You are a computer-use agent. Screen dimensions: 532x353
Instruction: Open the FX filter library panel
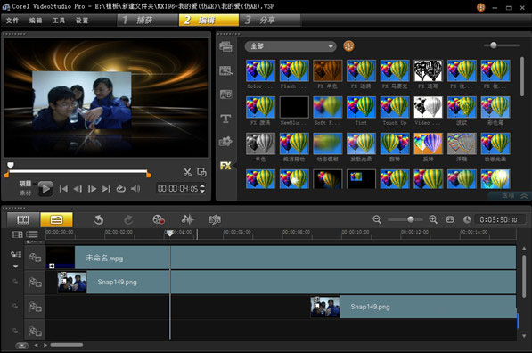click(x=225, y=166)
